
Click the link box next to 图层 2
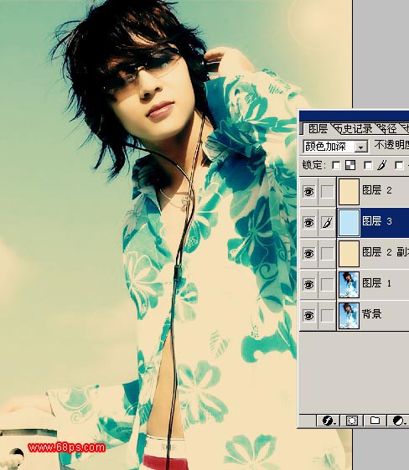coord(327,191)
